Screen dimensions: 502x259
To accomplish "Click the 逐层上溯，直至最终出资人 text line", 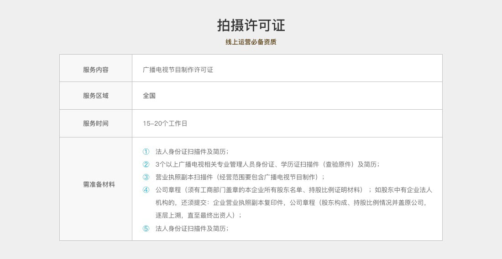I will coord(199,215).
